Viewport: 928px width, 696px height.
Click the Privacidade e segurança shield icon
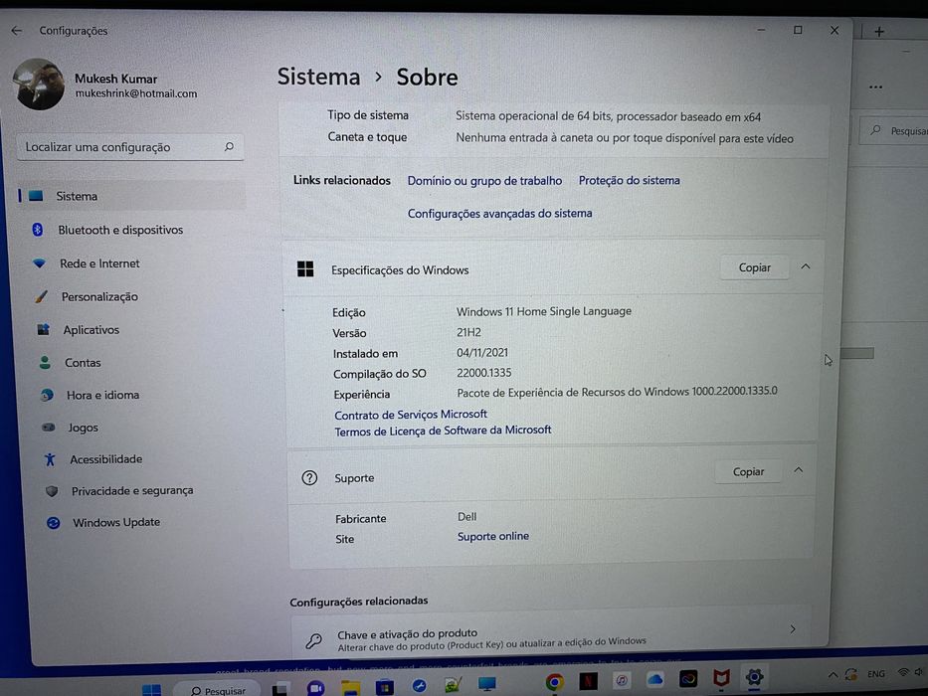coord(52,490)
